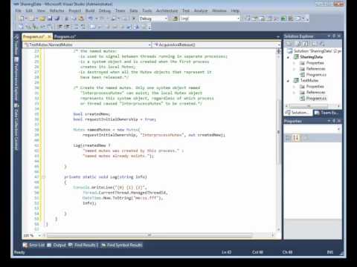Viewport: 357px width, 267px height.
Task: Open the Find Symbol Results tab
Action: coord(122,245)
